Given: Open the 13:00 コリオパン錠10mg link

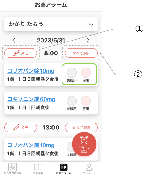Looking at the screenshot, I should pos(31,145).
